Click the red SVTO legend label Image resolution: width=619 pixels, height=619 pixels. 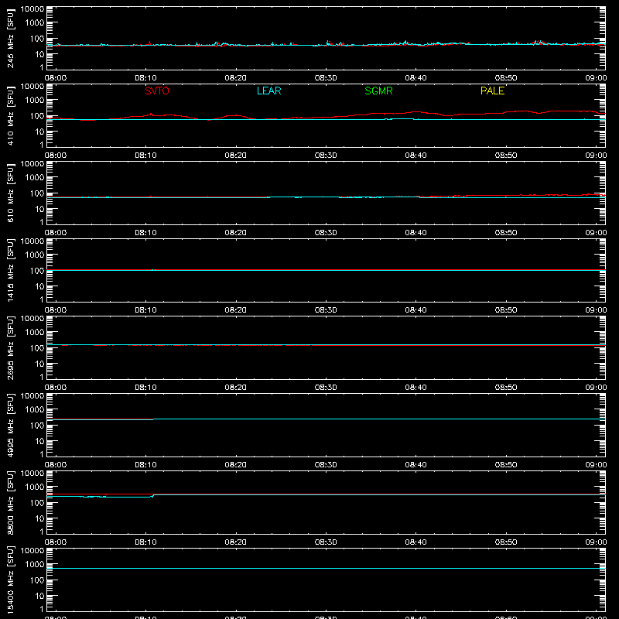157,91
